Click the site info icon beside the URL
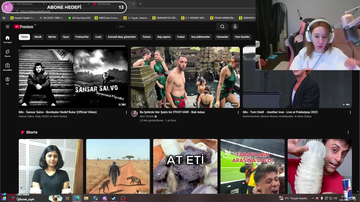The image size is (360, 202). [x=17, y=11]
